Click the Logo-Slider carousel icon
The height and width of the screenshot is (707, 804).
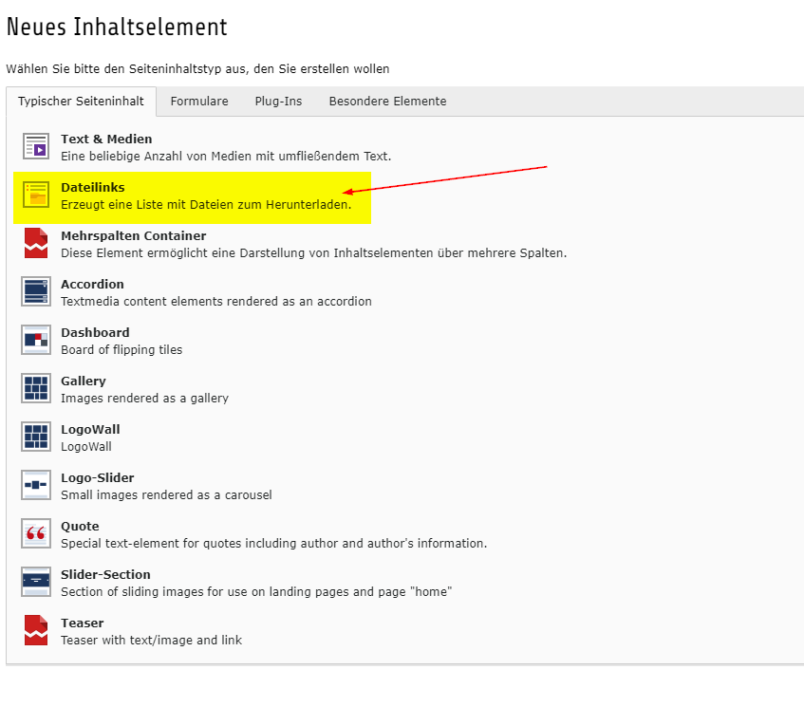tap(36, 486)
